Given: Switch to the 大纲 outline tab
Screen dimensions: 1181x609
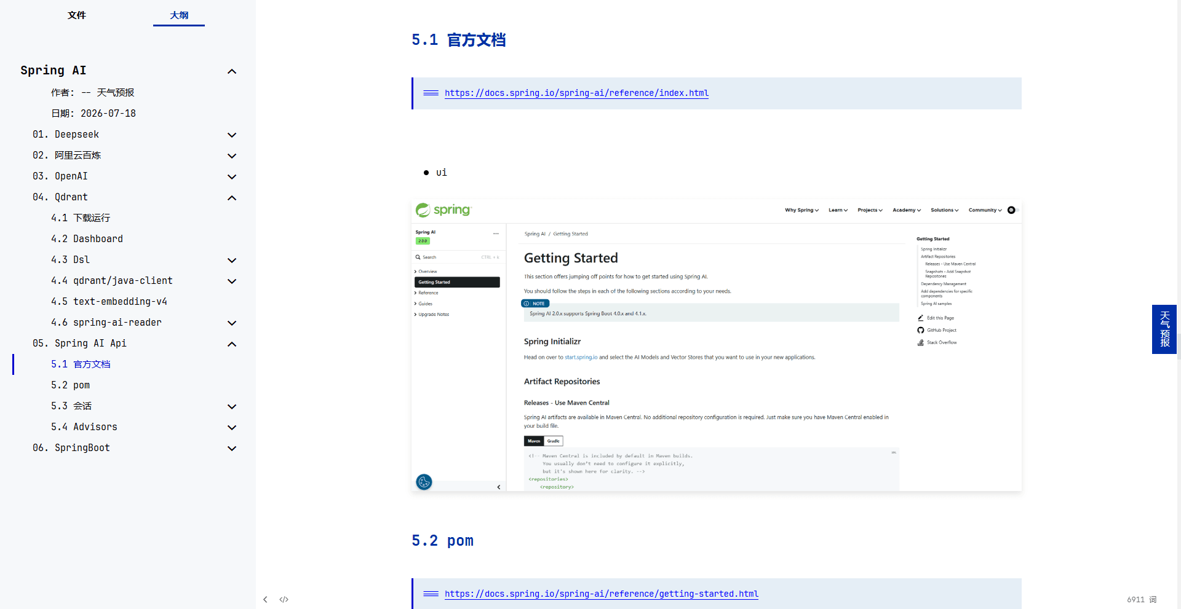Looking at the screenshot, I should click(179, 15).
